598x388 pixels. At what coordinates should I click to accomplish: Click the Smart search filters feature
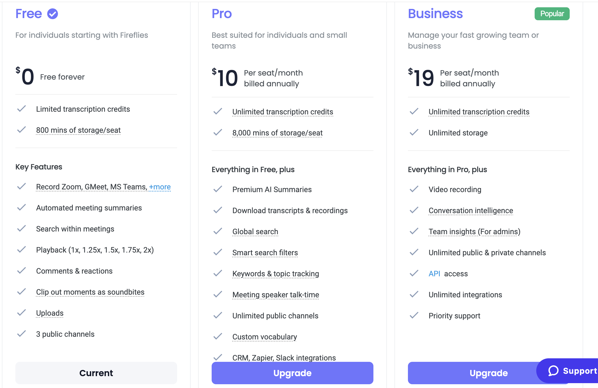pos(265,253)
